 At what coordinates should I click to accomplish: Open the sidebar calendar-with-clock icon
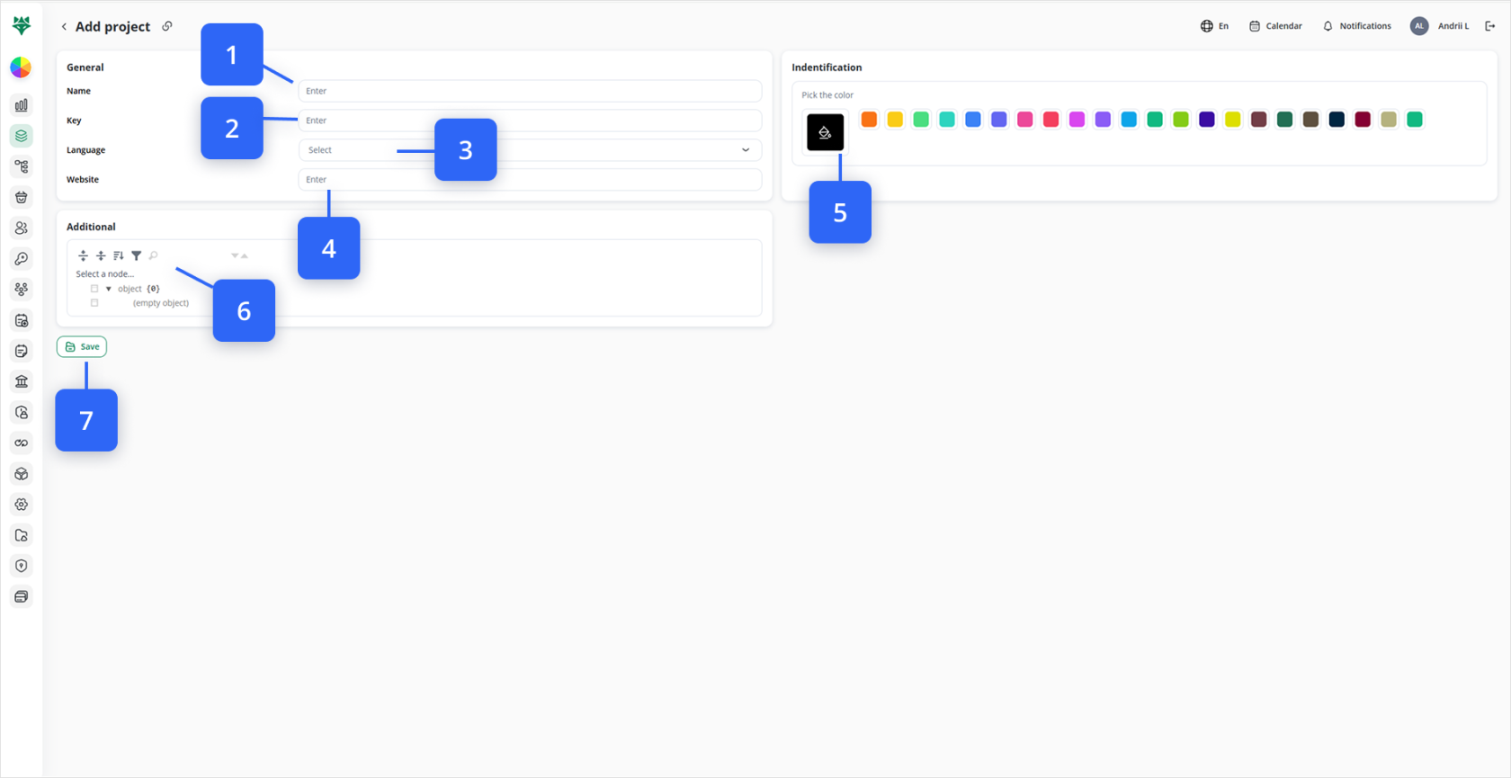(x=22, y=320)
